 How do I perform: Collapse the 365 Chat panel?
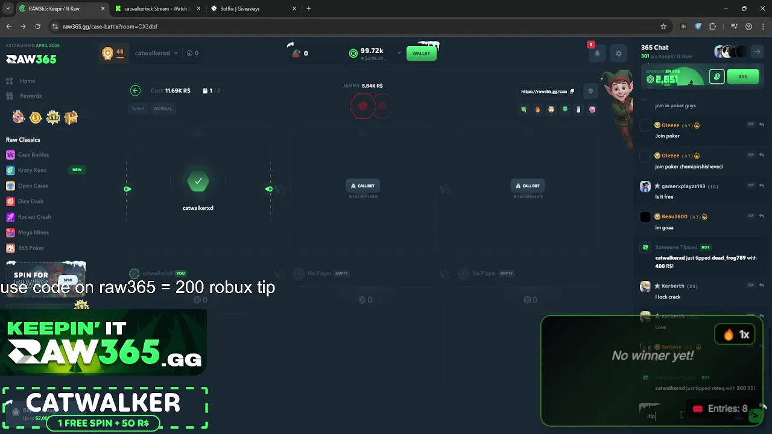tap(757, 52)
